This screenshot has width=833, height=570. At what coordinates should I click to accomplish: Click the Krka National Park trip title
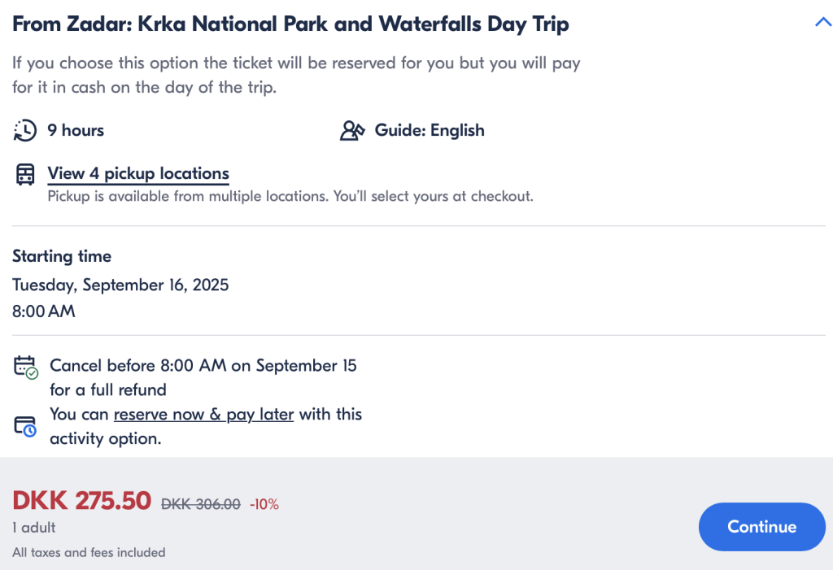coord(290,24)
